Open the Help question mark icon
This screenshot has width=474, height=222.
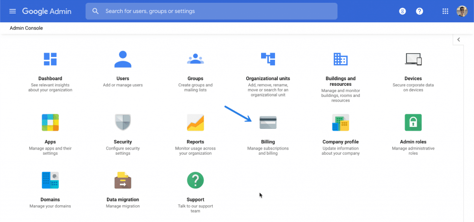(419, 11)
